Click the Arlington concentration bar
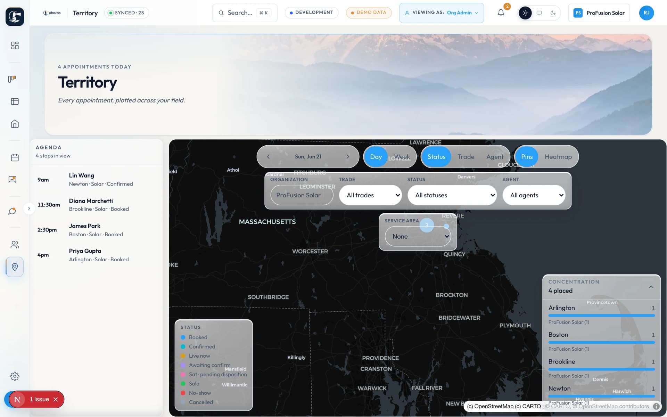Image resolution: width=667 pixels, height=417 pixels. coord(601,316)
